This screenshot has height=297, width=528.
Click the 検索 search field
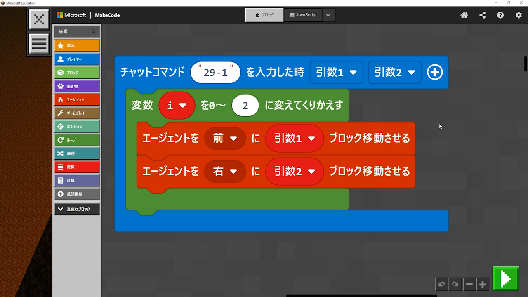[74, 32]
